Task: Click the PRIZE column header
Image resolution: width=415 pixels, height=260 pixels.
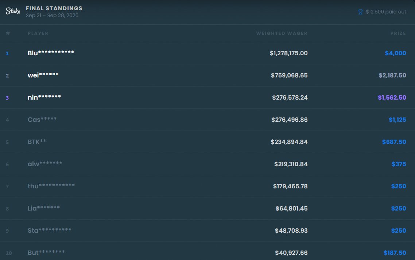Action: 398,33
